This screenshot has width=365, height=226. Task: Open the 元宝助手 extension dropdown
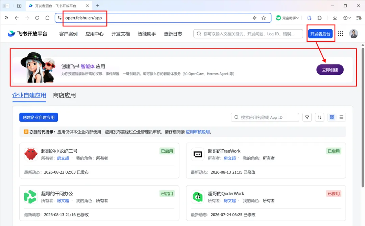(x=287, y=18)
